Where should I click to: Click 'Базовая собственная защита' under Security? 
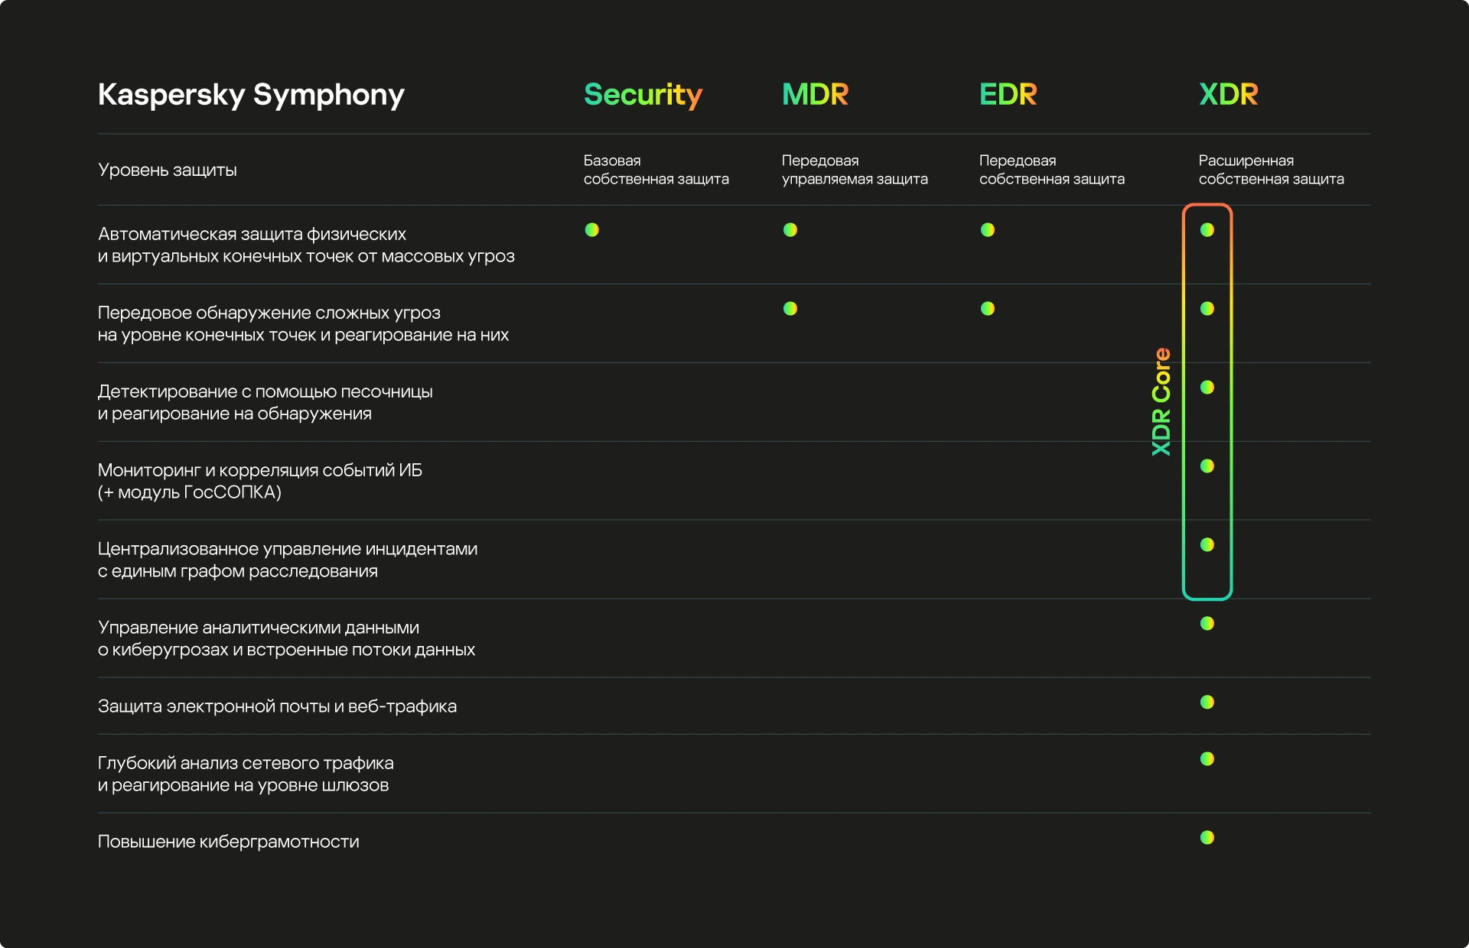(656, 170)
